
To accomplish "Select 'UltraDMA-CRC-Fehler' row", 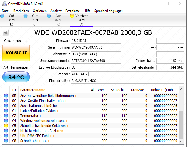I will (x=91, y=136).
